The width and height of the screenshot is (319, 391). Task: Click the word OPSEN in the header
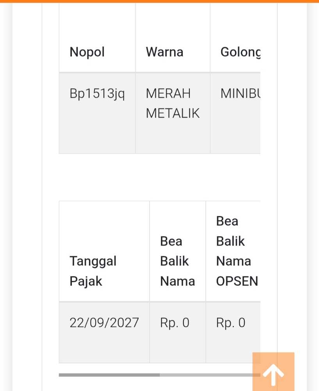[x=237, y=281]
